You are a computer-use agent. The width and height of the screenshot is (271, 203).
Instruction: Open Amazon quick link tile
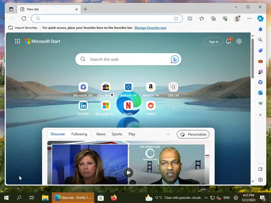point(151,90)
